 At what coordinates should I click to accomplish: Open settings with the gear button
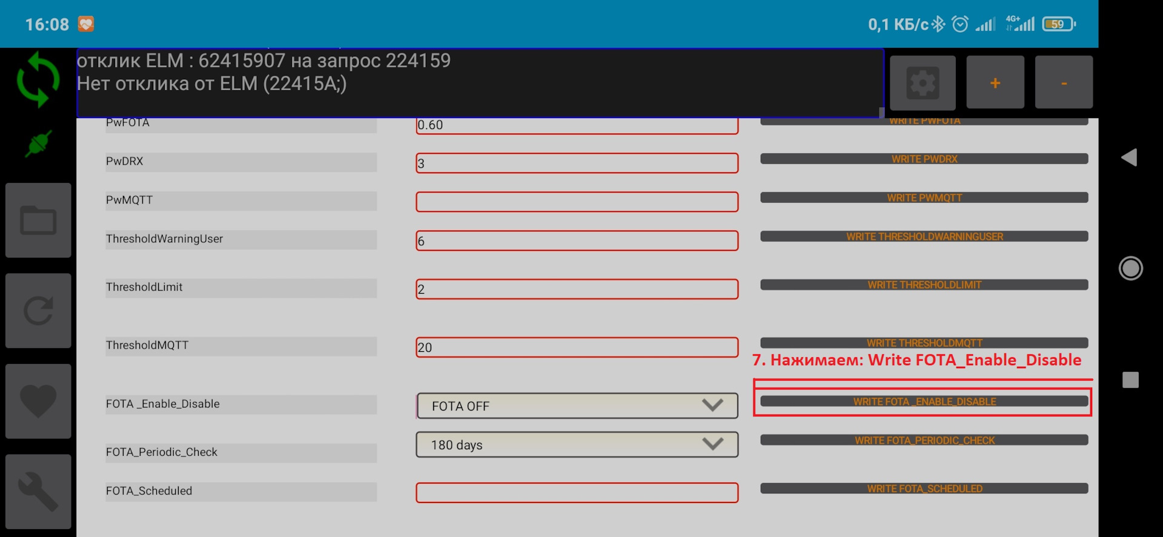click(x=923, y=82)
